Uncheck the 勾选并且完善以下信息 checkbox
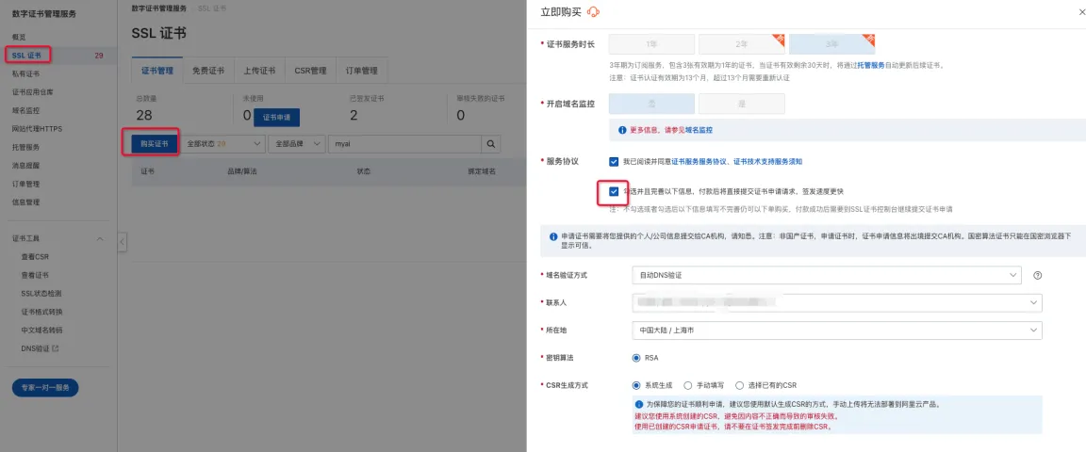This screenshot has width=1086, height=452. (614, 191)
